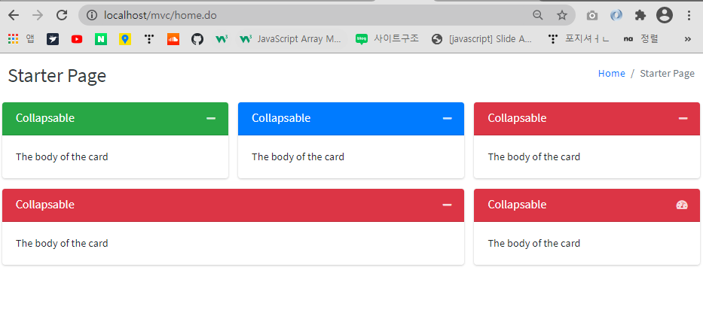Screen dimensions: 703x334
Task: Open the green Naver N bookmark
Action: (101, 39)
